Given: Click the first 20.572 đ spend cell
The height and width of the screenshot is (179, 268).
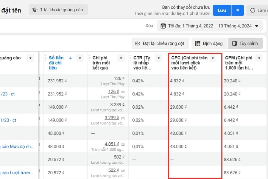Looking at the screenshot, I should (x=56, y=160).
